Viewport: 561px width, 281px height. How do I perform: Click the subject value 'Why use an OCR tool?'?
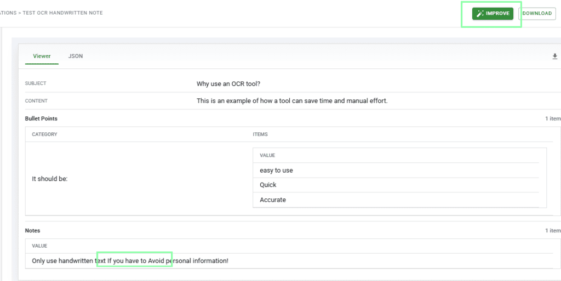(x=228, y=84)
